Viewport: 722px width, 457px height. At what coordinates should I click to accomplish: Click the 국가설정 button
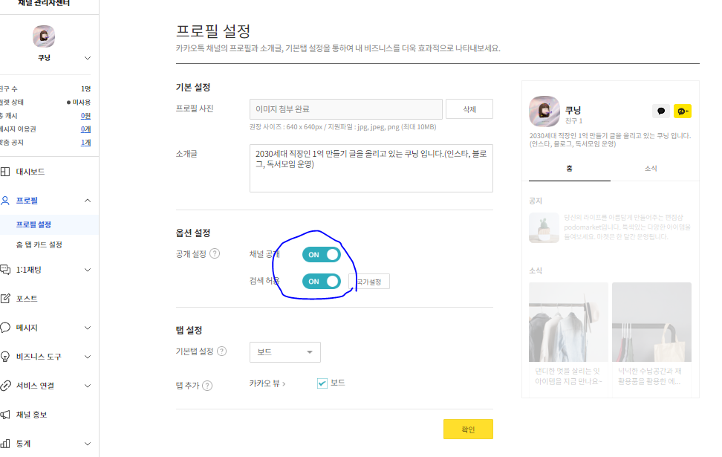point(369,282)
